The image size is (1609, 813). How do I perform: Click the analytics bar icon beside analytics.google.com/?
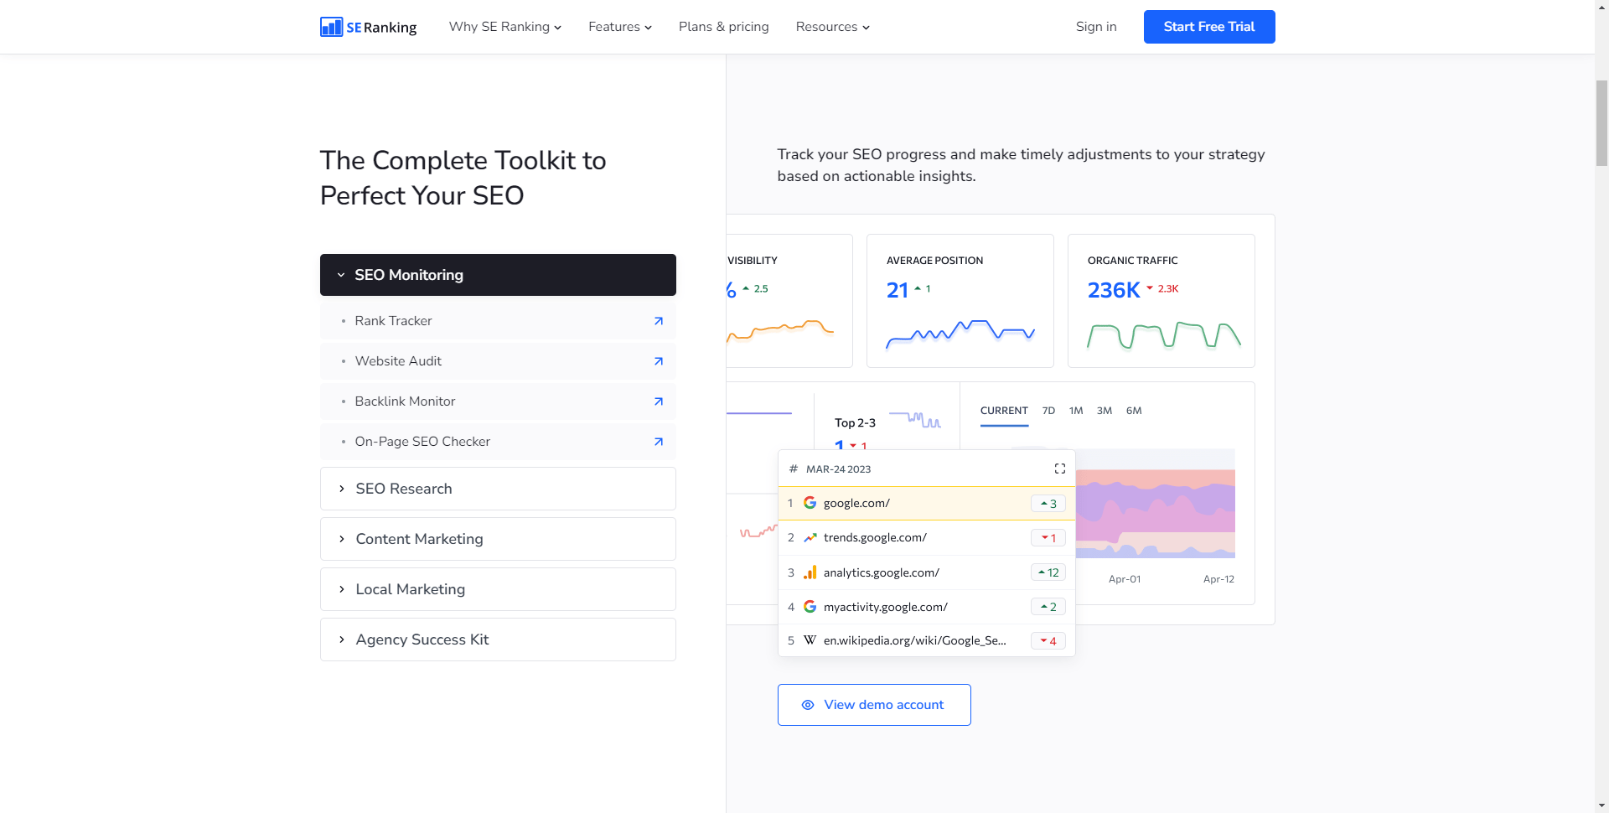point(810,572)
